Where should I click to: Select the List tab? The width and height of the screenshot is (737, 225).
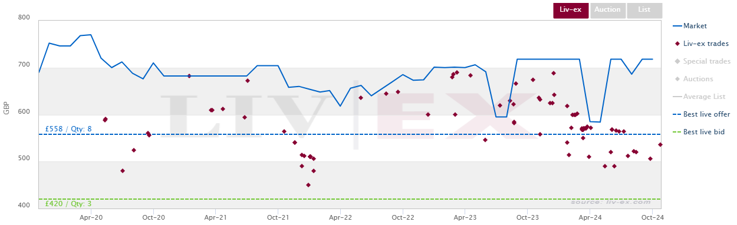pyautogui.click(x=644, y=10)
